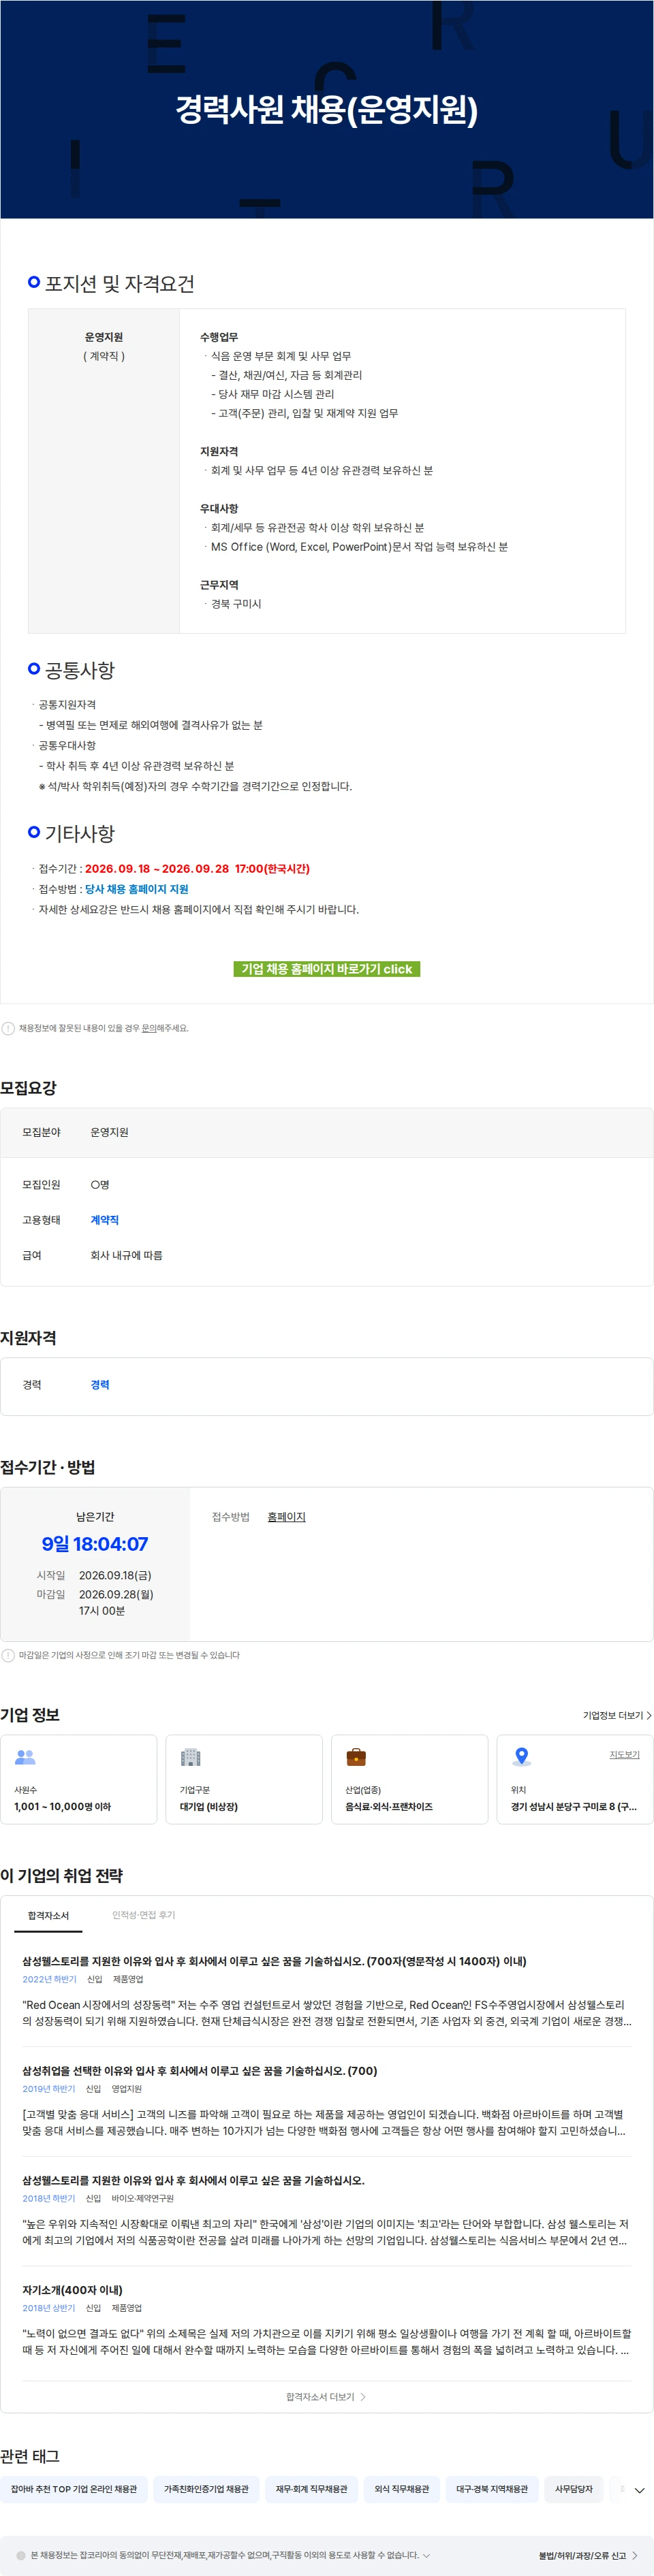Open the 삼성취업을 선택한 이유 essay (2019)
The image size is (654, 2576).
click(x=326, y=2100)
